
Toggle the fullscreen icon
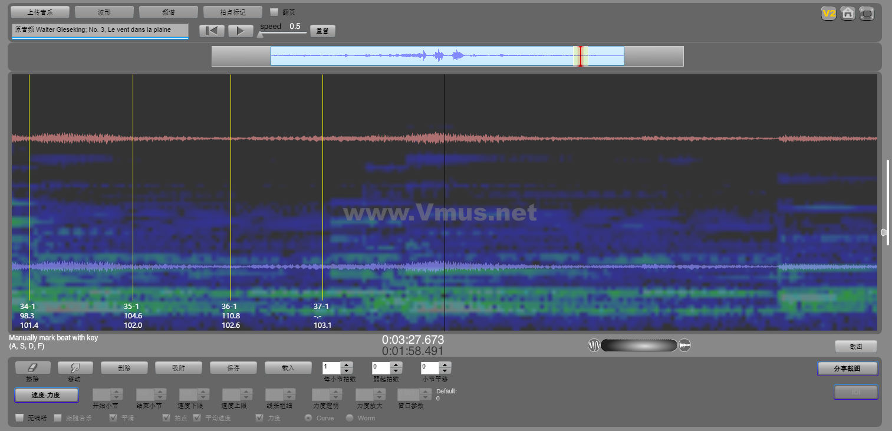(x=867, y=14)
